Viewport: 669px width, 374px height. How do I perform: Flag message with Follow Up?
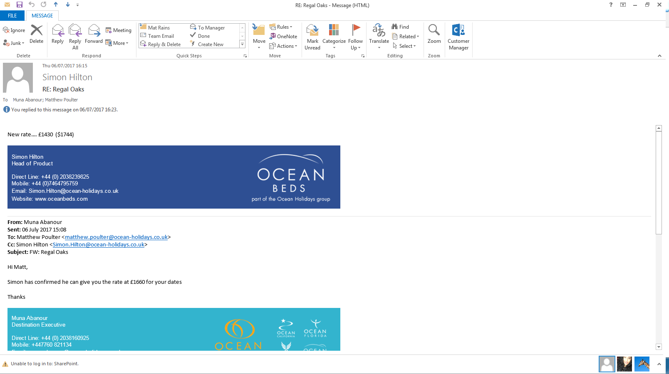pos(356,37)
